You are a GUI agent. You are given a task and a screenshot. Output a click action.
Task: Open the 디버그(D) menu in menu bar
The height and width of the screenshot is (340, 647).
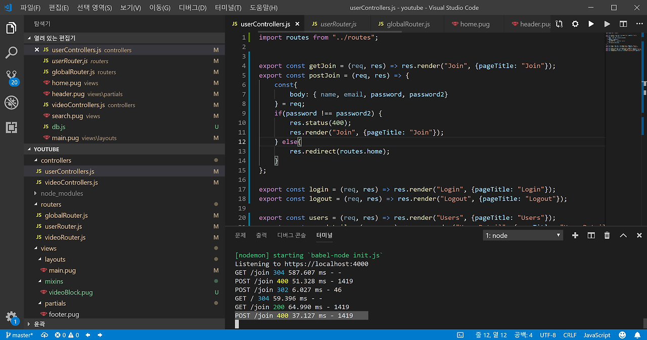pos(193,8)
